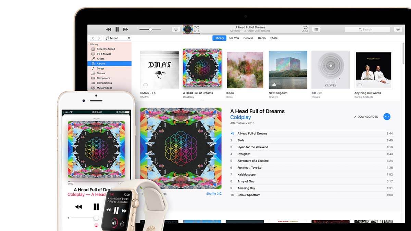Adjust the iTunes volume slider

150,29
